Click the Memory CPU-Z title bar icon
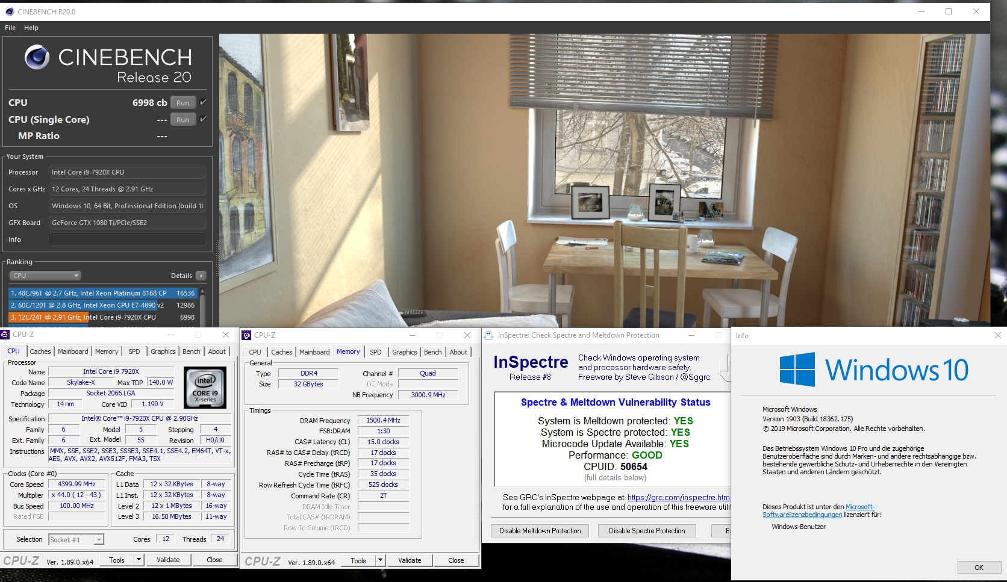The height and width of the screenshot is (582, 1007). (x=246, y=335)
